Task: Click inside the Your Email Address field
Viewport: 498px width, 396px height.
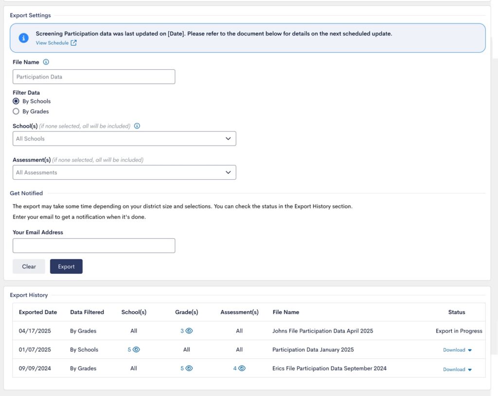Action: point(94,245)
